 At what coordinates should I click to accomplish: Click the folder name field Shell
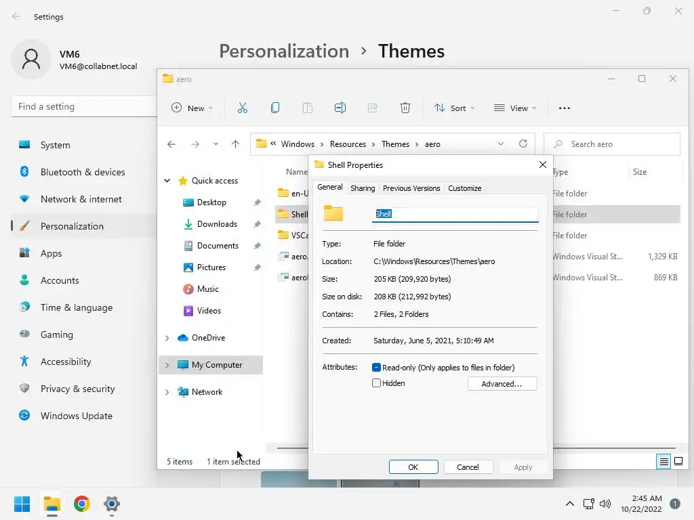[x=455, y=214]
